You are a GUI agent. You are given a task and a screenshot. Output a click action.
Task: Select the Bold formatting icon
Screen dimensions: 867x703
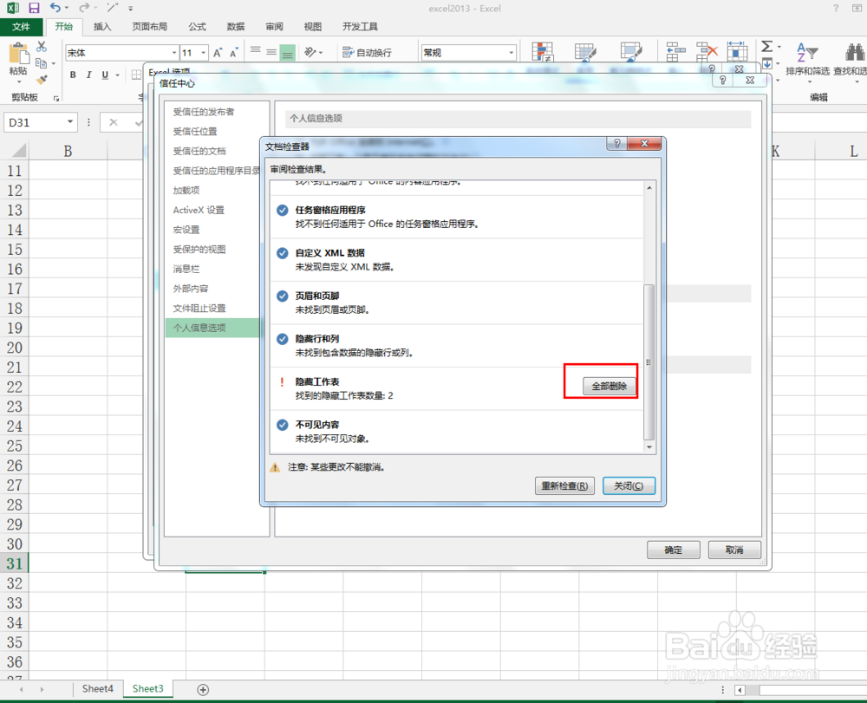click(x=73, y=75)
